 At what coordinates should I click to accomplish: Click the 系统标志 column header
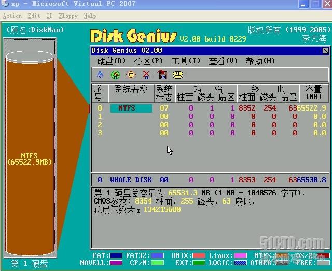click(164, 93)
